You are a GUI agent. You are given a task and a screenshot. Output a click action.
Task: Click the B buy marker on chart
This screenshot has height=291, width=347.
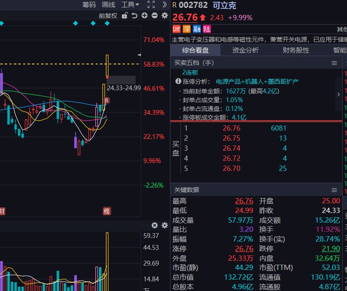[107, 100]
